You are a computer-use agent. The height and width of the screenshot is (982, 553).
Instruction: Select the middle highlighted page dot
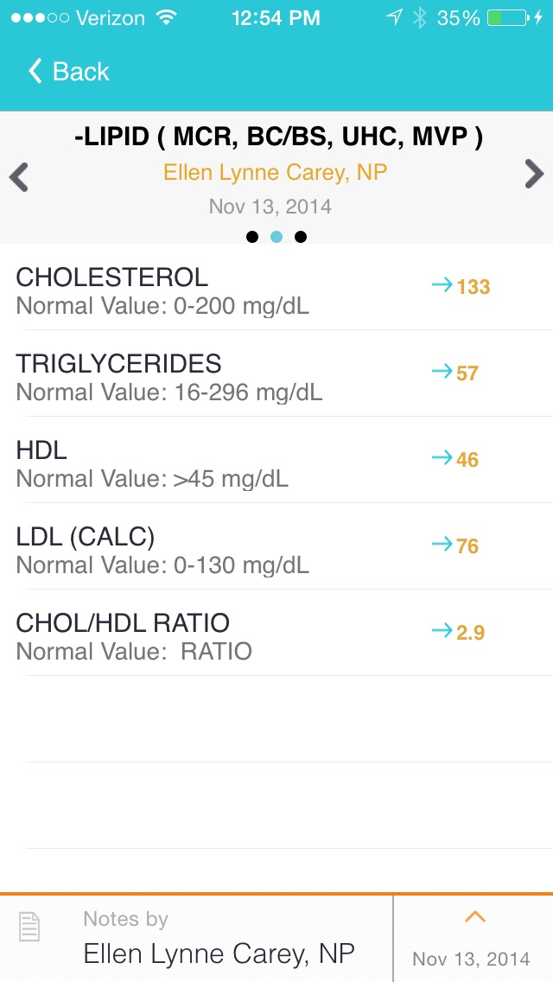[276, 237]
